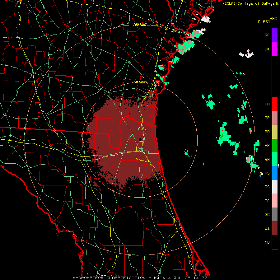
Task: Click the 'IC' legend label text
Action: 267,201
